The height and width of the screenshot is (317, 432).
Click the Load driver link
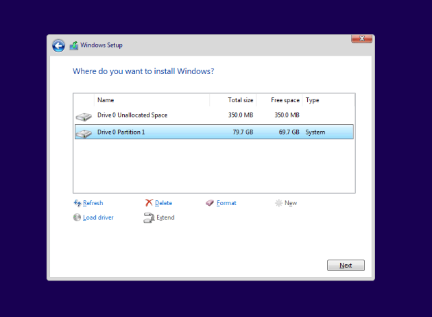click(x=98, y=218)
